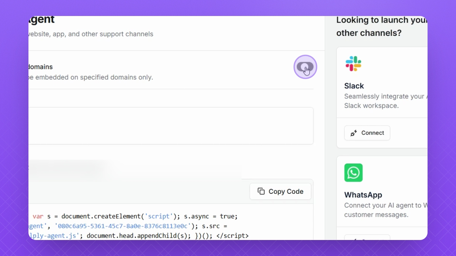Toggle the allowed domains switch

(x=305, y=67)
